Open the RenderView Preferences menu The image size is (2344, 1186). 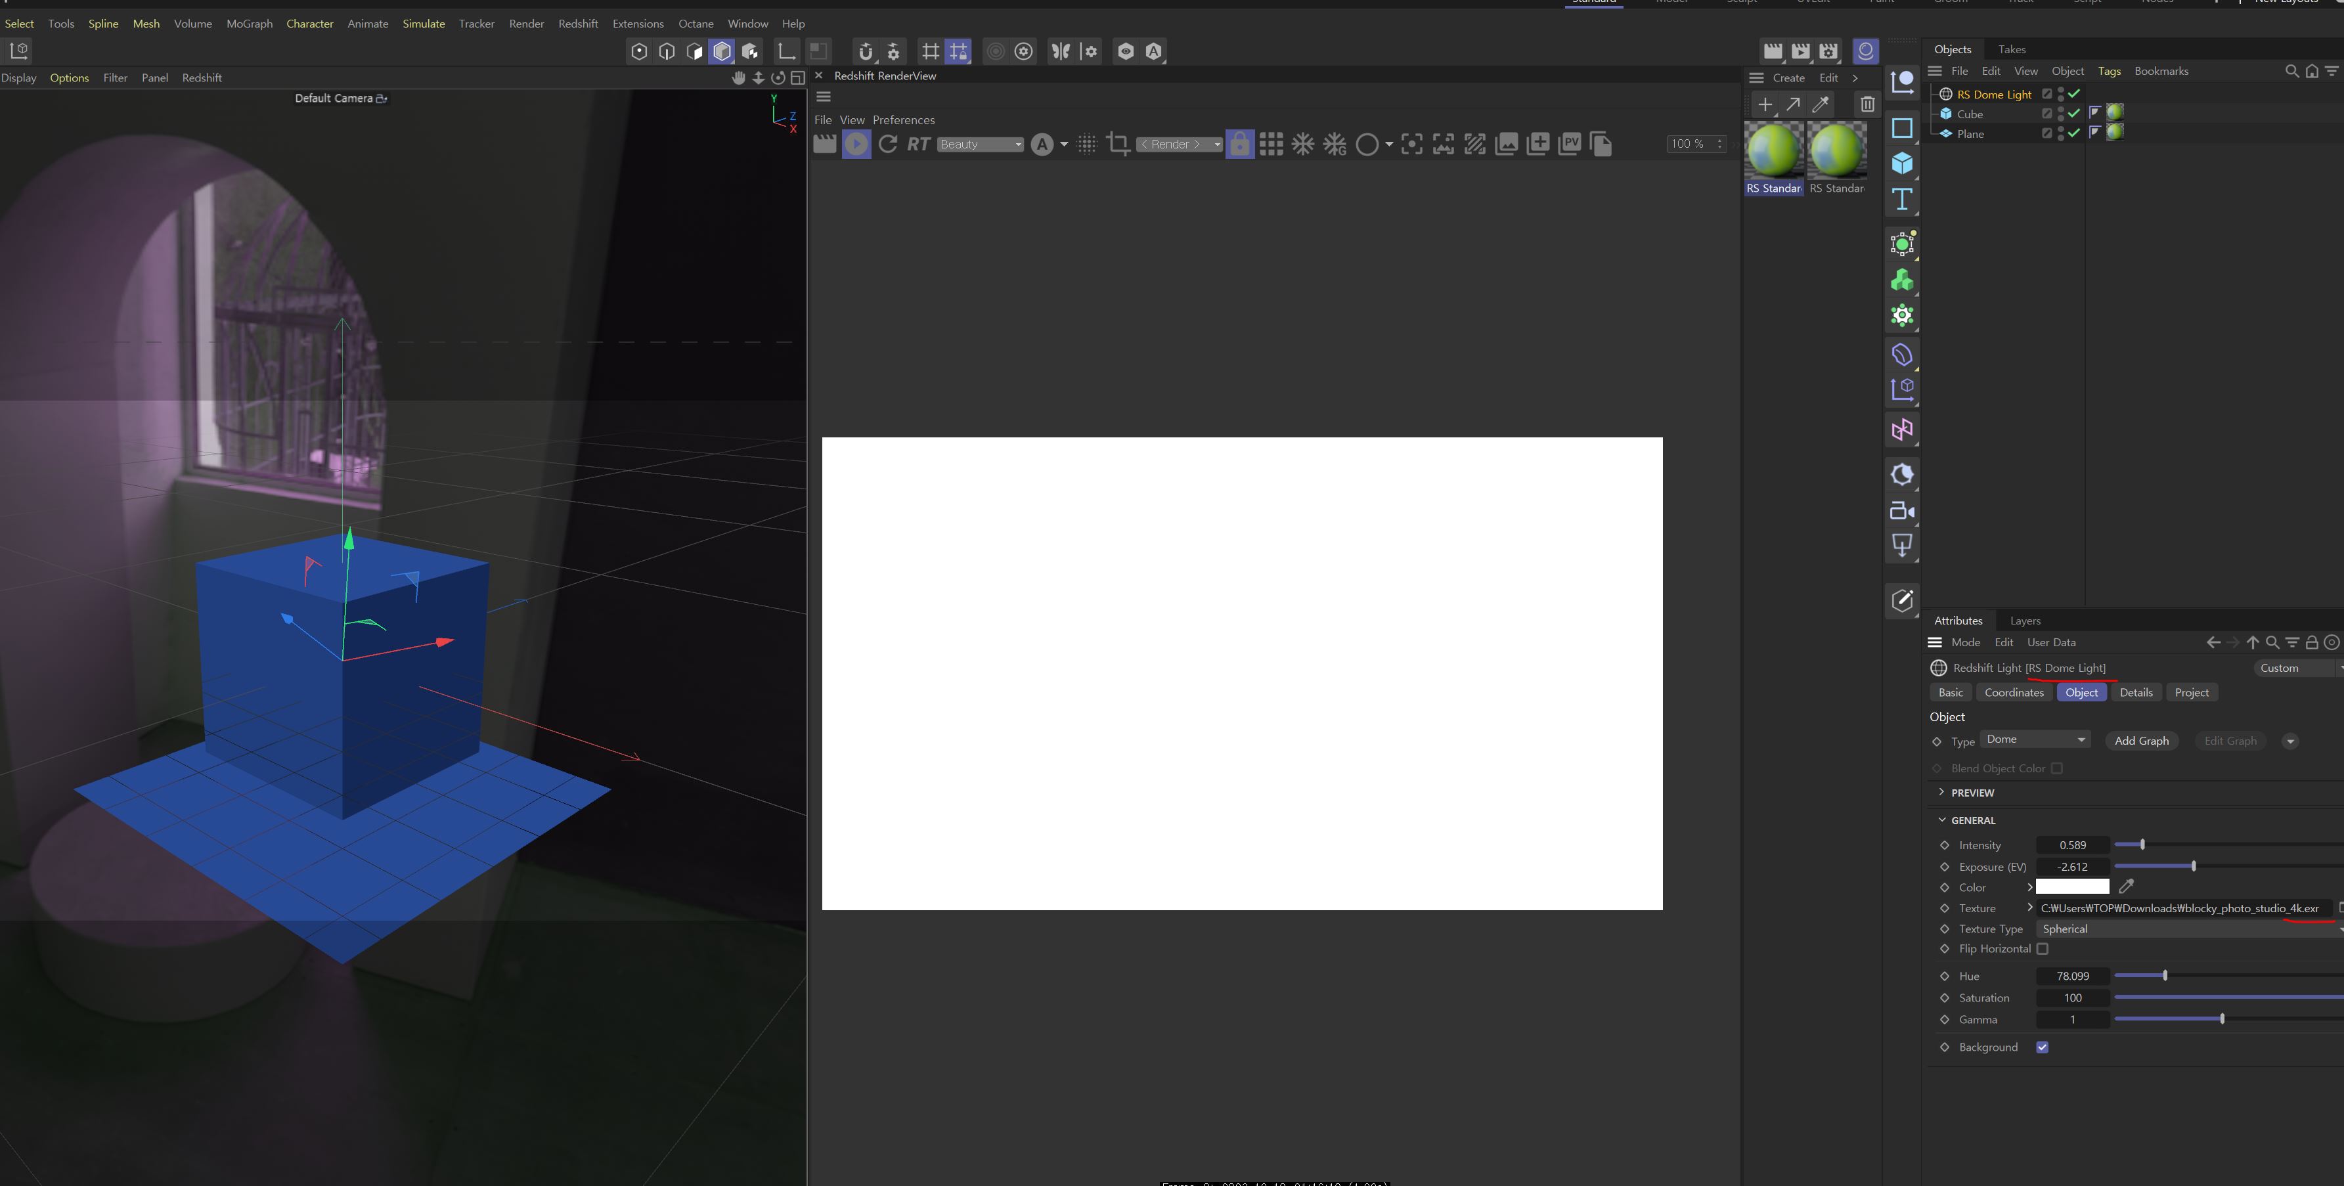902,120
